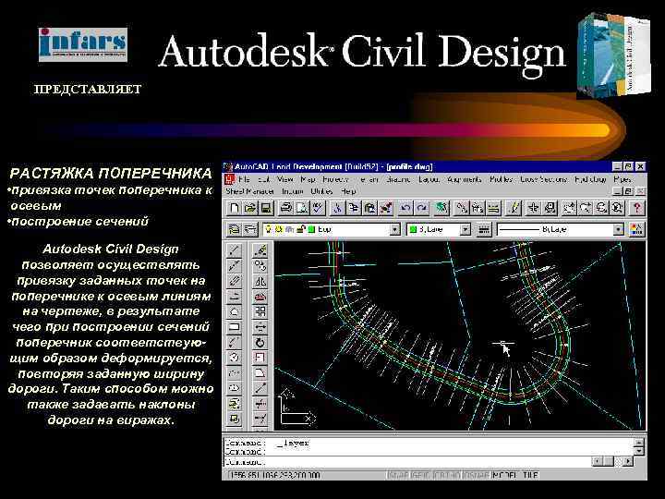Image resolution: width=665 pixels, height=499 pixels.
Task: Toggle OSNAP in the status bar
Action: (477, 475)
